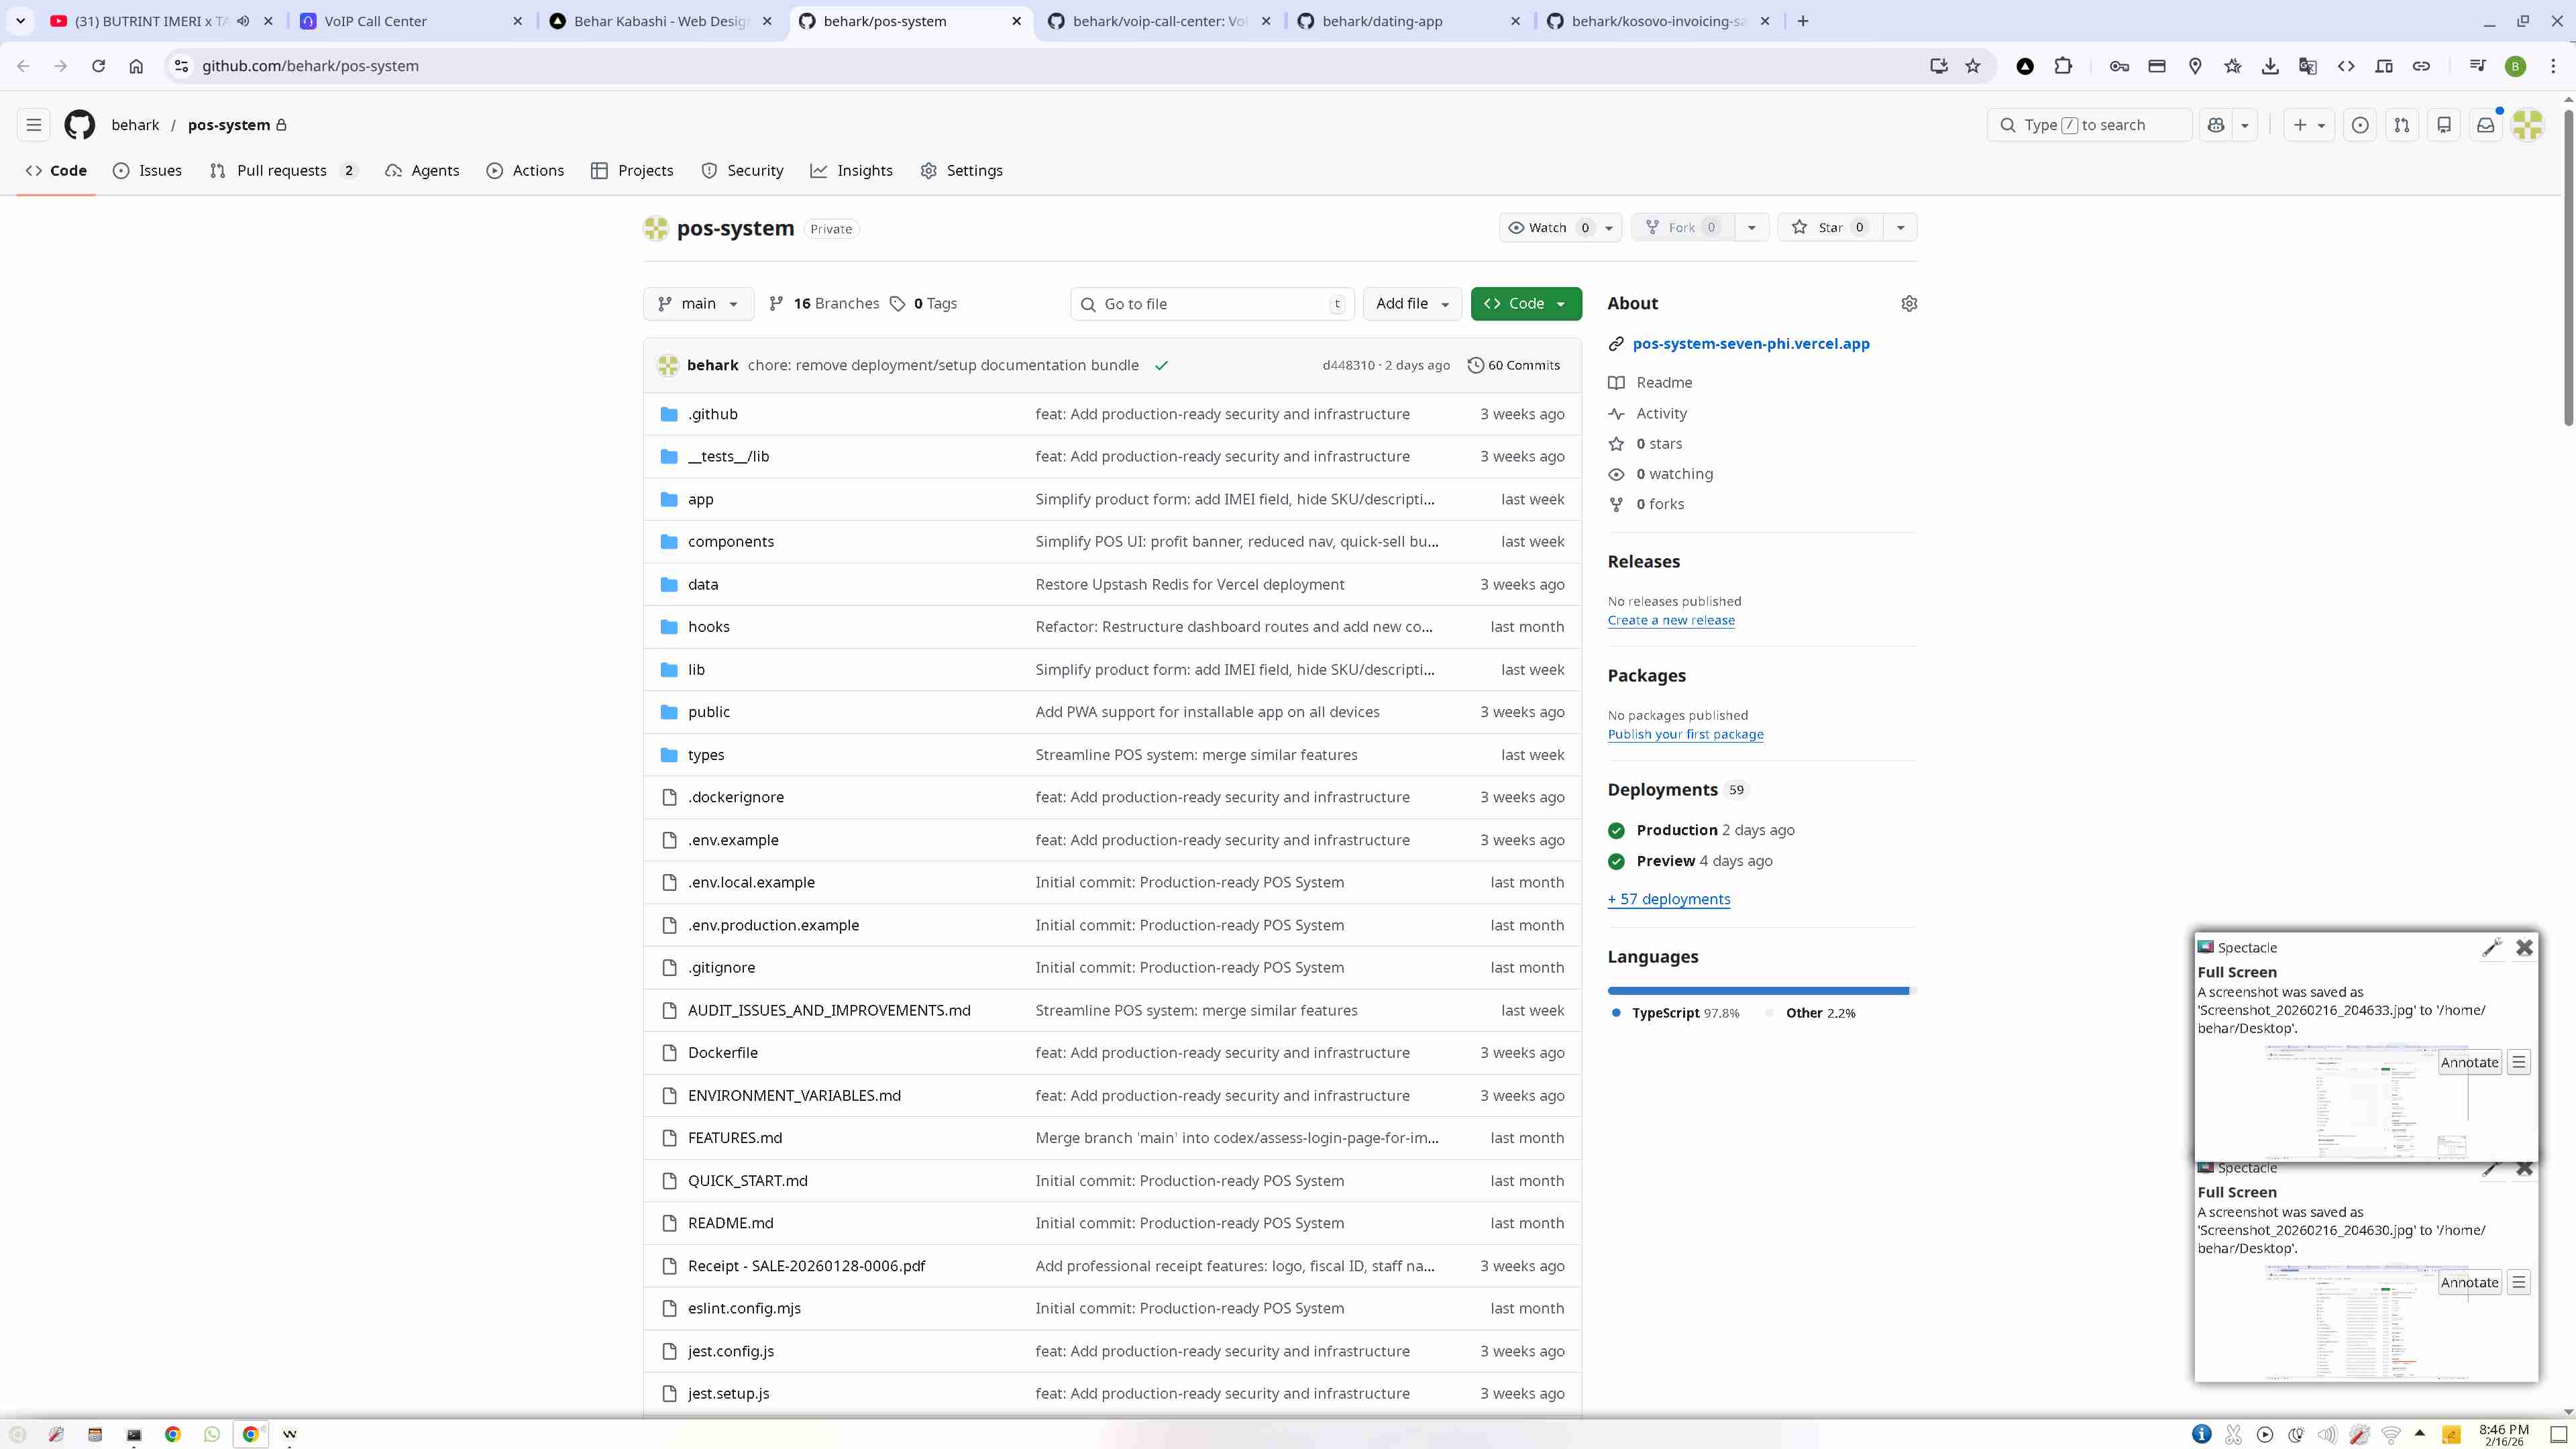Open the global navigation hamburger menu

[x=33, y=125]
